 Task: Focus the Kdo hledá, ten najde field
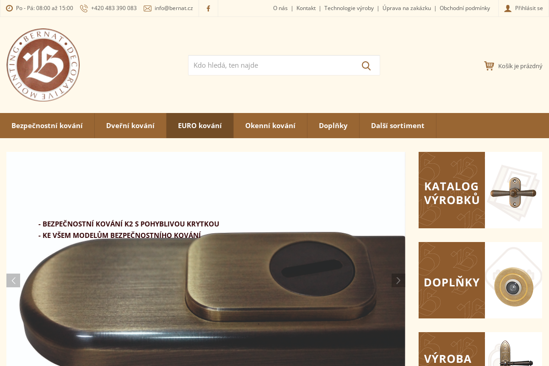[x=274, y=65]
